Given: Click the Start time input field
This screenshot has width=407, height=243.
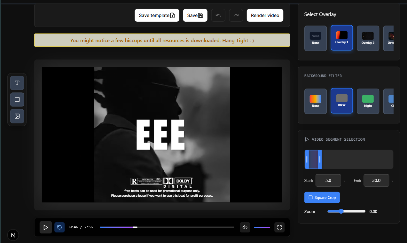Looking at the screenshot, I should click(328, 180).
